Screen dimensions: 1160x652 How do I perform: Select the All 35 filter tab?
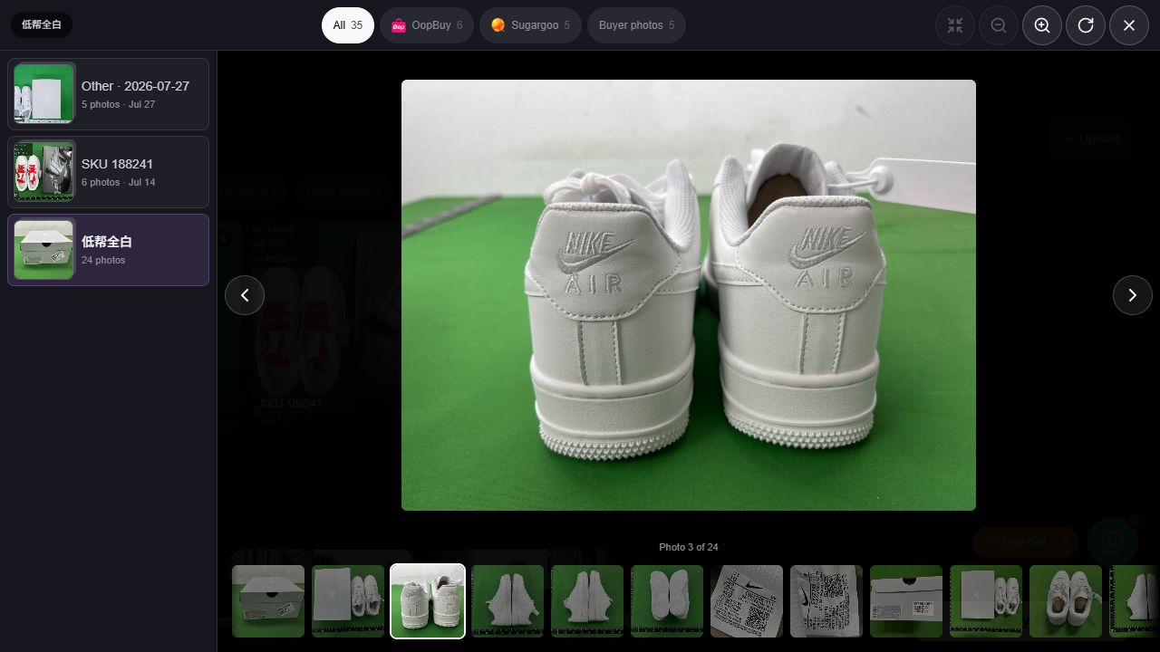(348, 25)
